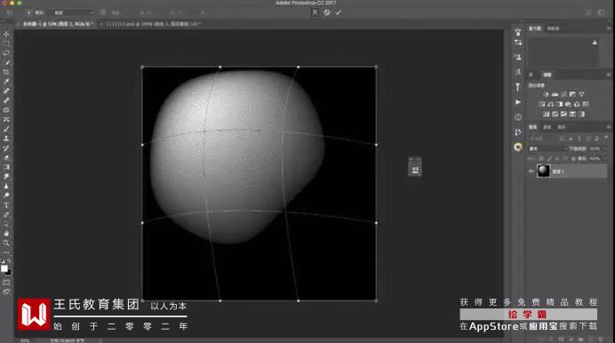
Task: Open the layer opacity slider arrow
Action: (x=605, y=149)
